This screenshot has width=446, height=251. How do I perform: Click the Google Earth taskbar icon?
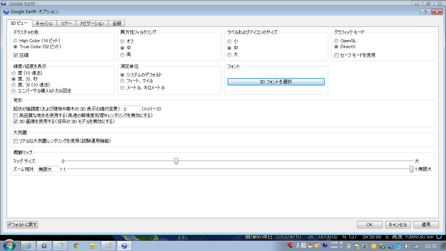pos(124,246)
